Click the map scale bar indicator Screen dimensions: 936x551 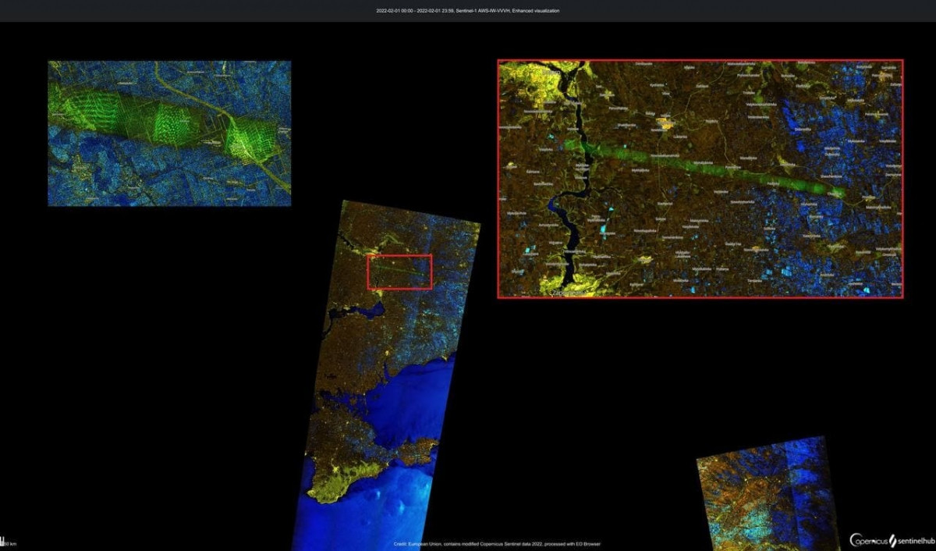(x=8, y=542)
